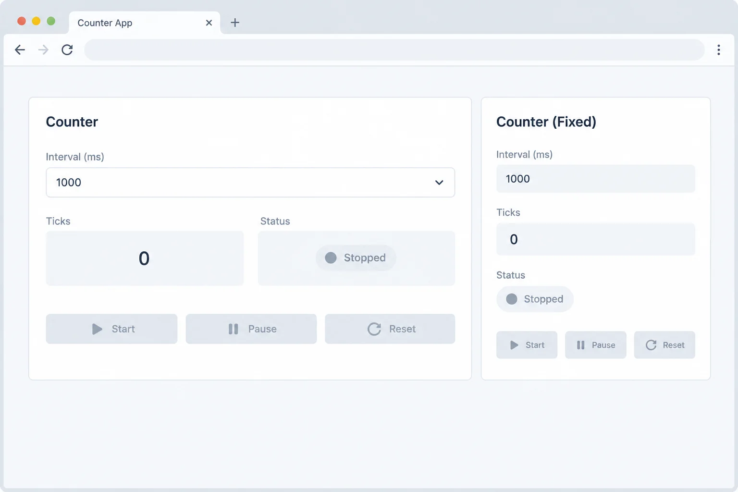Viewport: 738px width, 492px height.
Task: Click the yellow window minimize dot
Action: click(36, 21)
